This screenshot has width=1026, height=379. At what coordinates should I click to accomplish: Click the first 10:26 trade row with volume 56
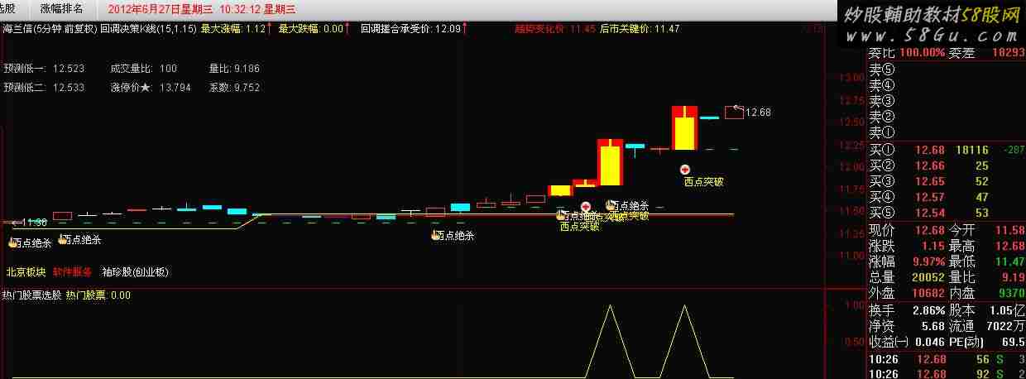point(947,359)
